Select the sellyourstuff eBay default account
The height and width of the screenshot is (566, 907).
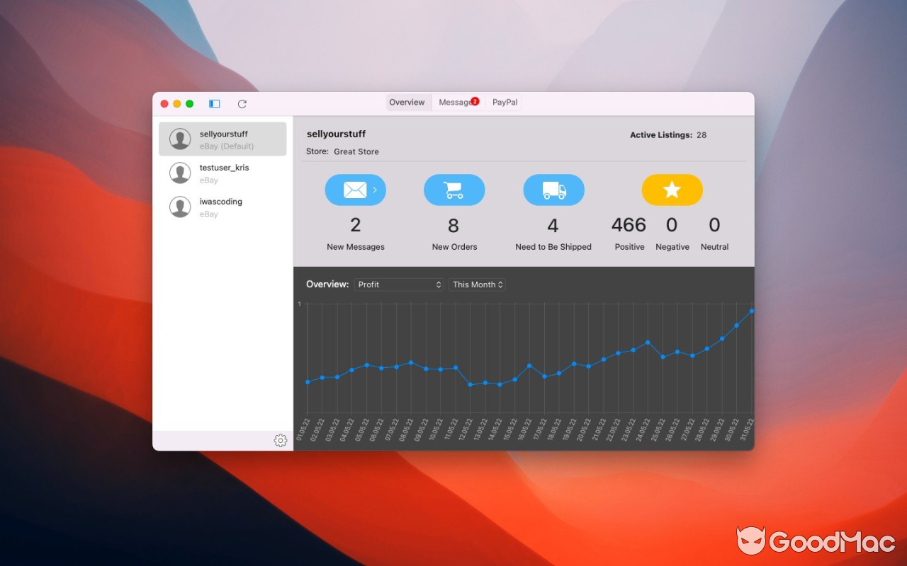pyautogui.click(x=223, y=139)
